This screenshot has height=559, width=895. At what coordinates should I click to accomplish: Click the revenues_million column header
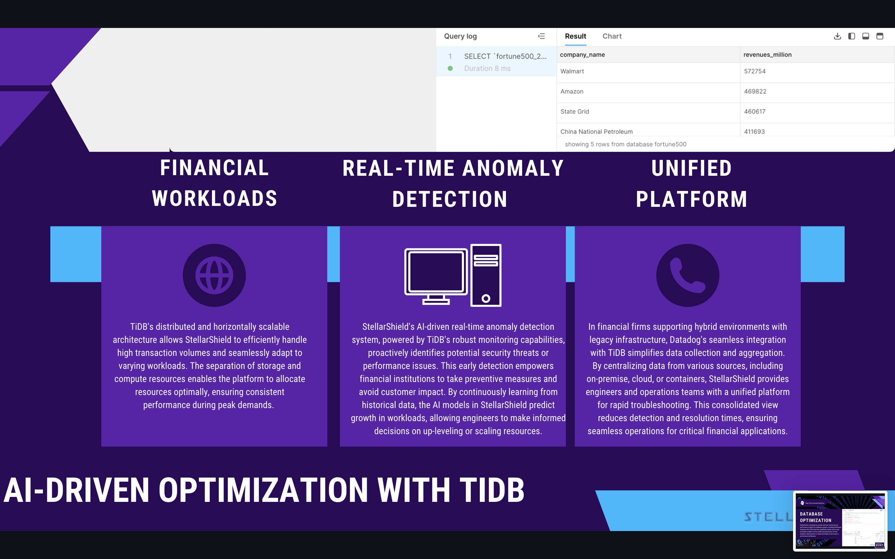767,55
